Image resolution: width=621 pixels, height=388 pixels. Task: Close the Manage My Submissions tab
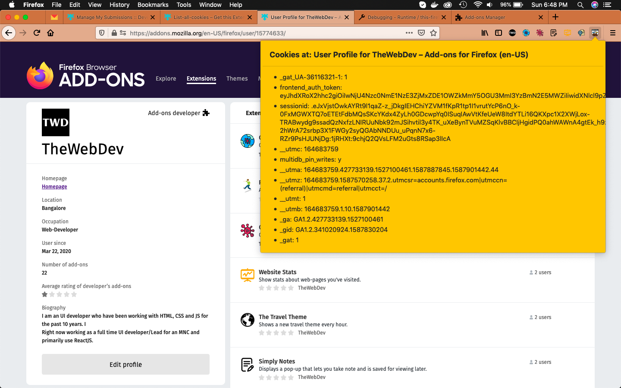(152, 17)
